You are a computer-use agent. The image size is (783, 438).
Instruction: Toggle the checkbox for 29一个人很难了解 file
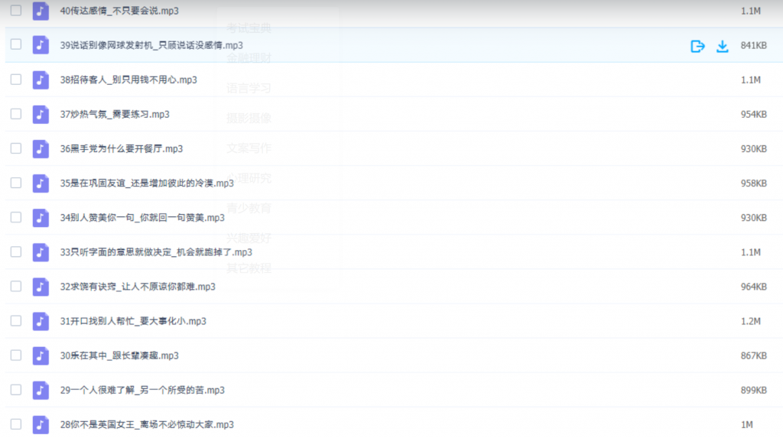[x=16, y=390]
